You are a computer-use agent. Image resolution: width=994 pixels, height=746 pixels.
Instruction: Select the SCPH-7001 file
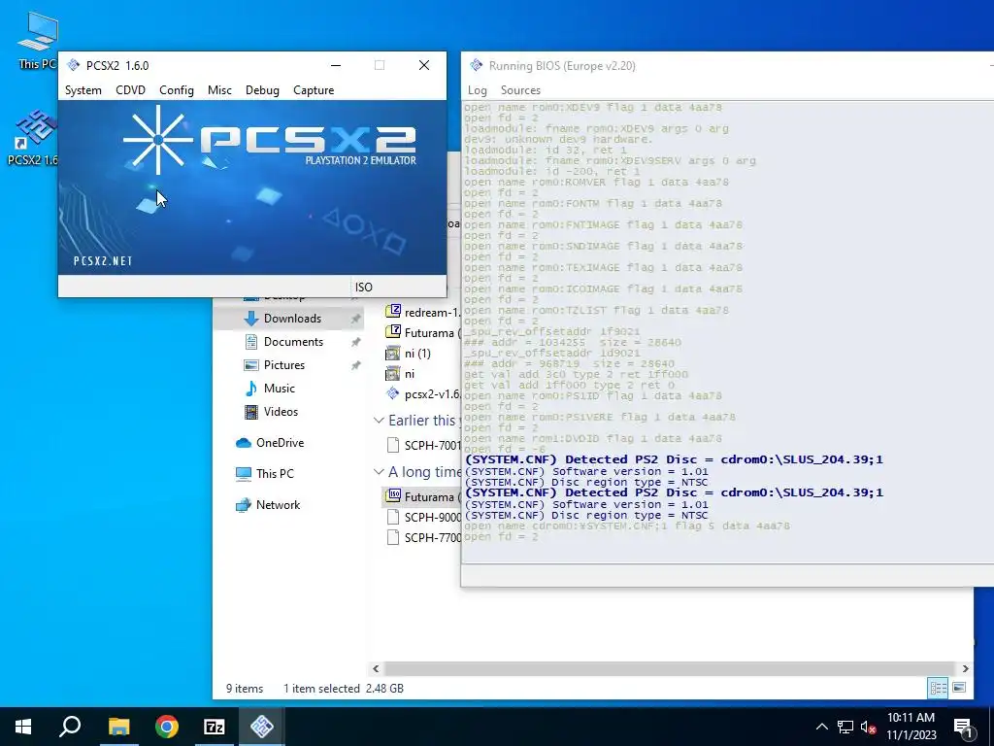coord(421,445)
